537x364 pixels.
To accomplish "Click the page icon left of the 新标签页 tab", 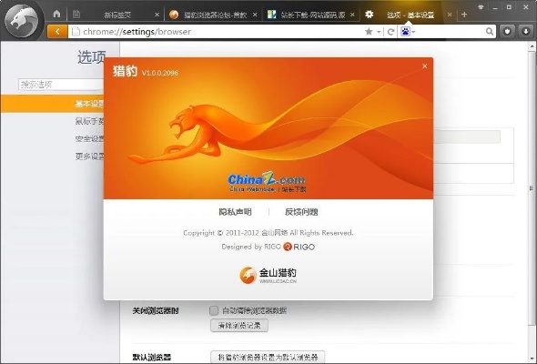I will [76, 14].
